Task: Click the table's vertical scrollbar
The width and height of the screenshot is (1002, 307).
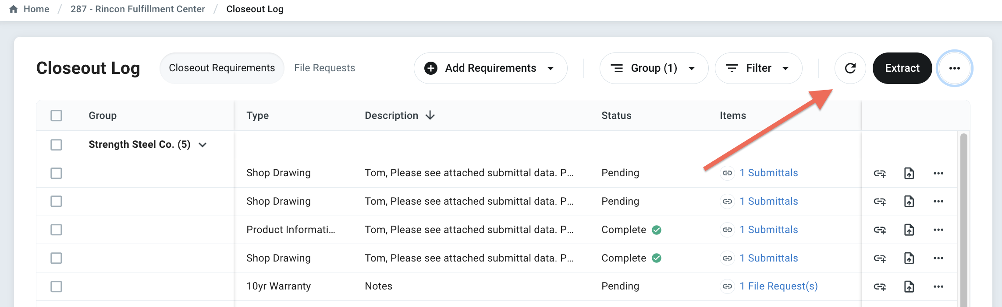Action: click(963, 219)
